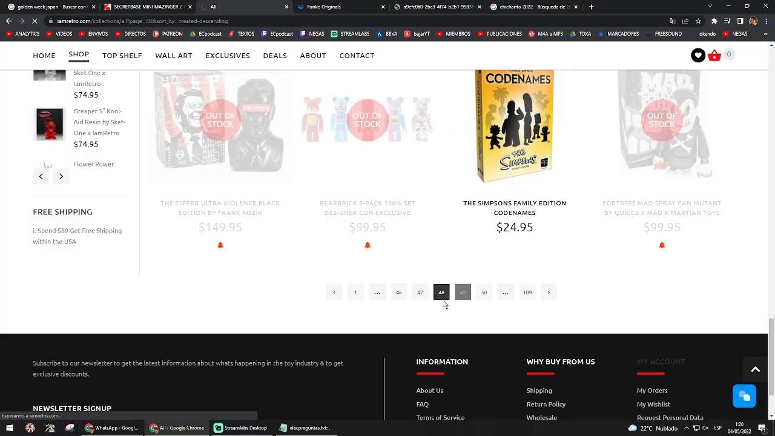Go to previous page with pagination arrow

(x=334, y=292)
